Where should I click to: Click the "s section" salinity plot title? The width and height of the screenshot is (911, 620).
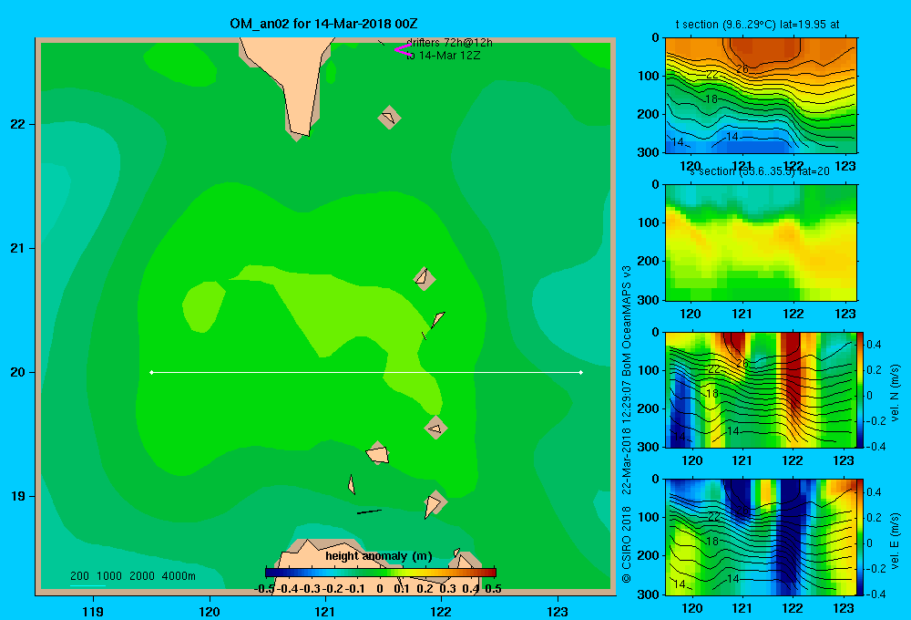coord(760,171)
